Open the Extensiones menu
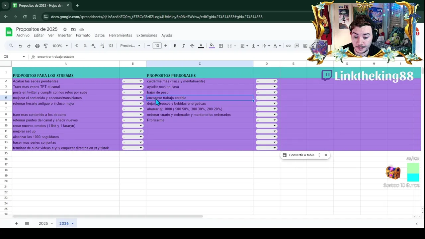This screenshot has height=239, width=425. [147, 35]
